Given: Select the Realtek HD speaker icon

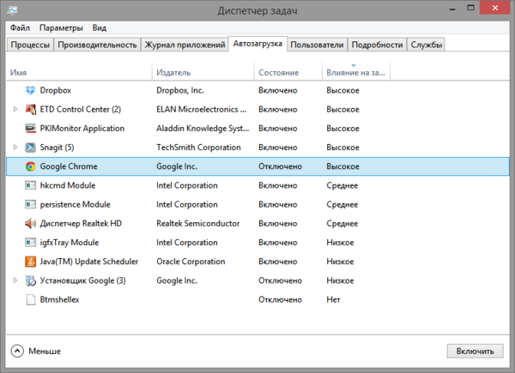Looking at the screenshot, I should point(31,223).
